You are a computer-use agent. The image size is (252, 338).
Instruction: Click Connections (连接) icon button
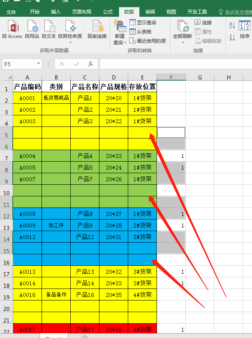coord(203,22)
